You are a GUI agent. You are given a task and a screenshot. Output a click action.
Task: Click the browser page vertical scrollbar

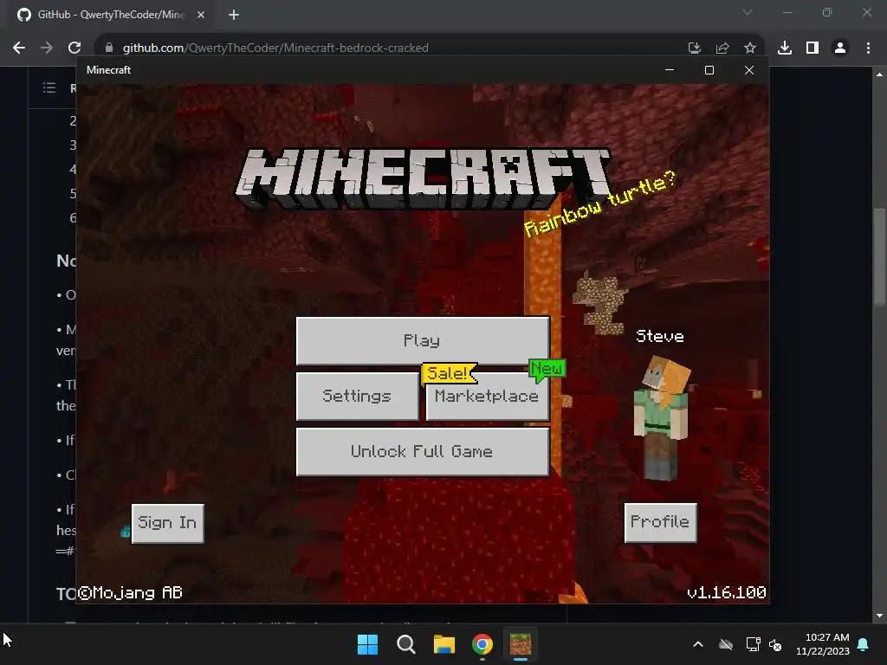click(879, 257)
